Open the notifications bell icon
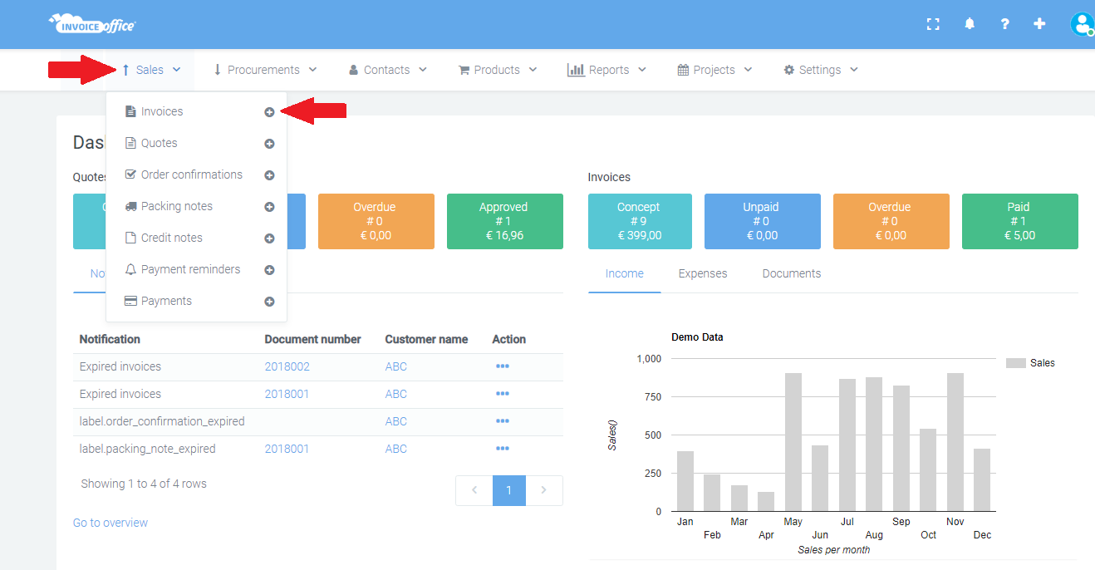The height and width of the screenshot is (570, 1095). 970,24
